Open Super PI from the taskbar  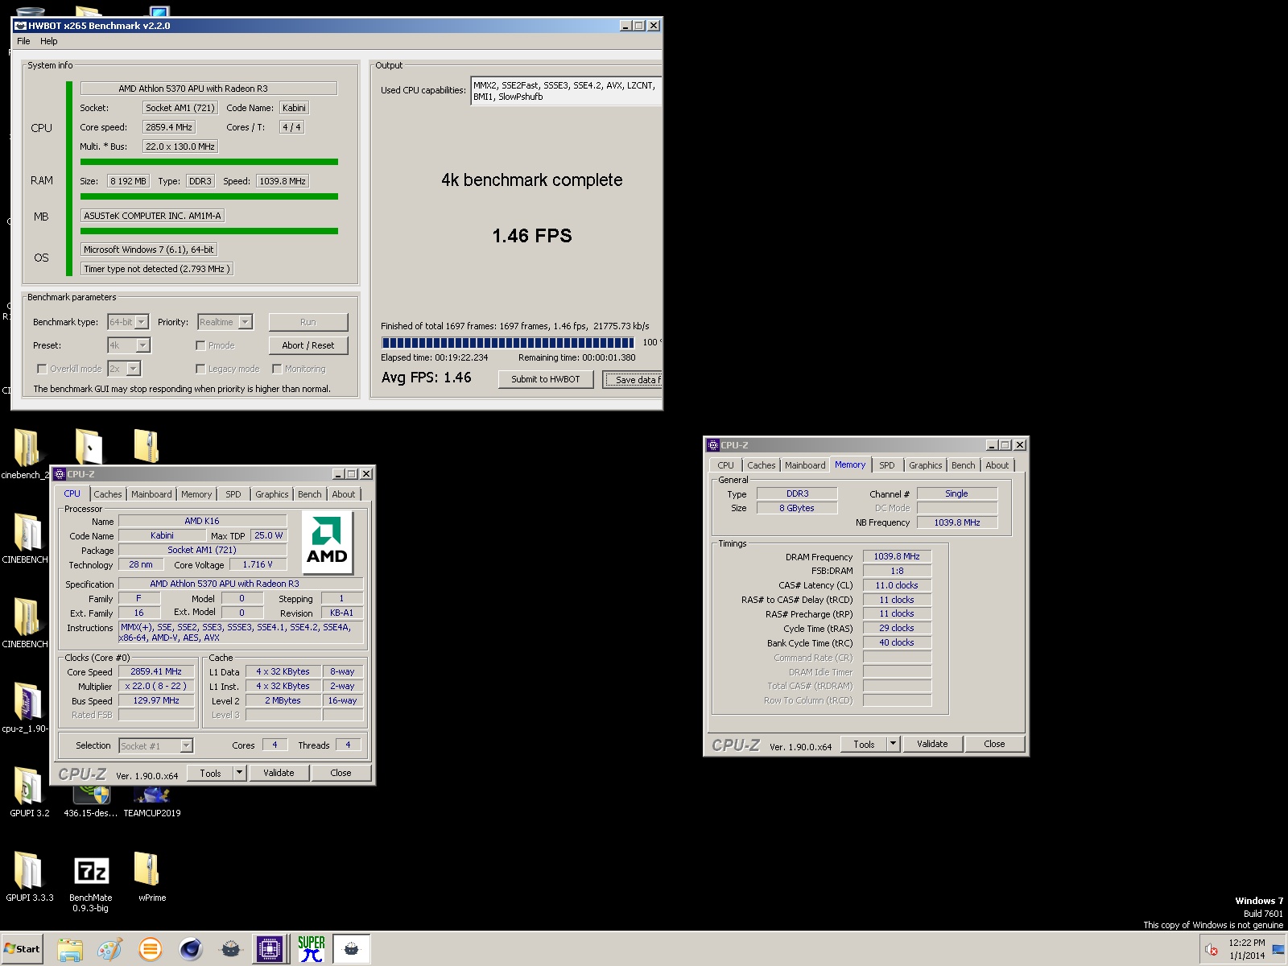311,949
